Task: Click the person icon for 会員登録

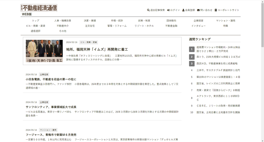Action: coord(183,10)
